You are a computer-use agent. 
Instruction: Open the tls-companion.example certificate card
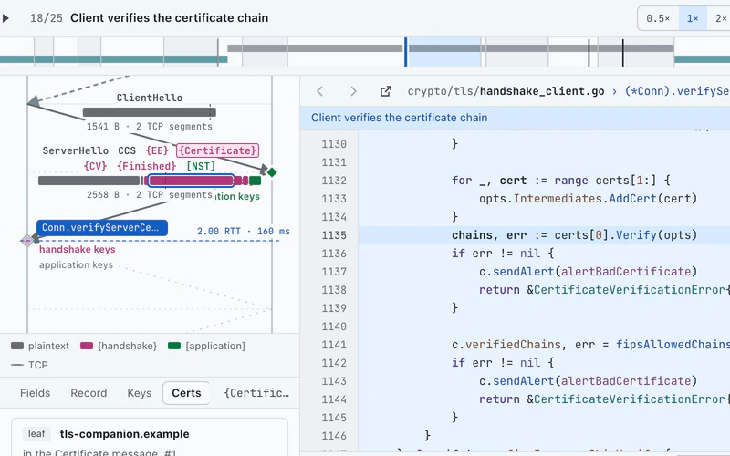coord(150,438)
